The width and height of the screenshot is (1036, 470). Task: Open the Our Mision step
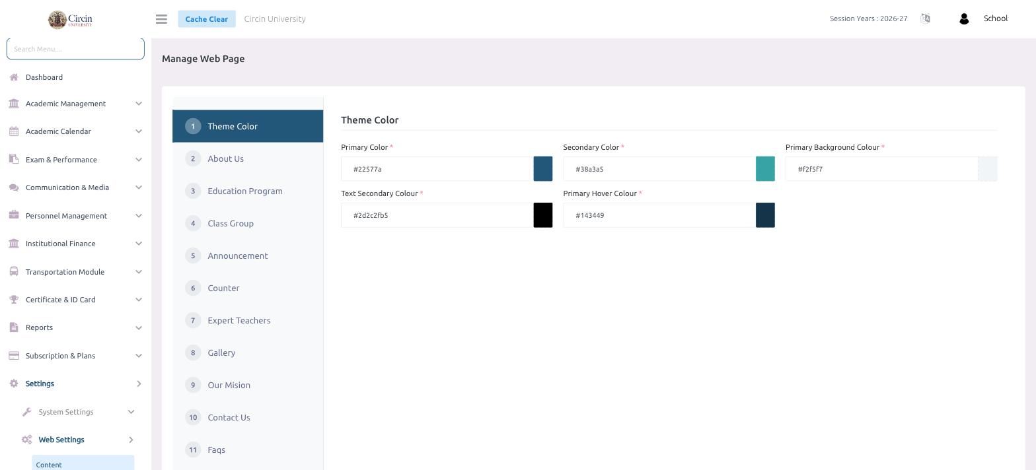point(248,385)
